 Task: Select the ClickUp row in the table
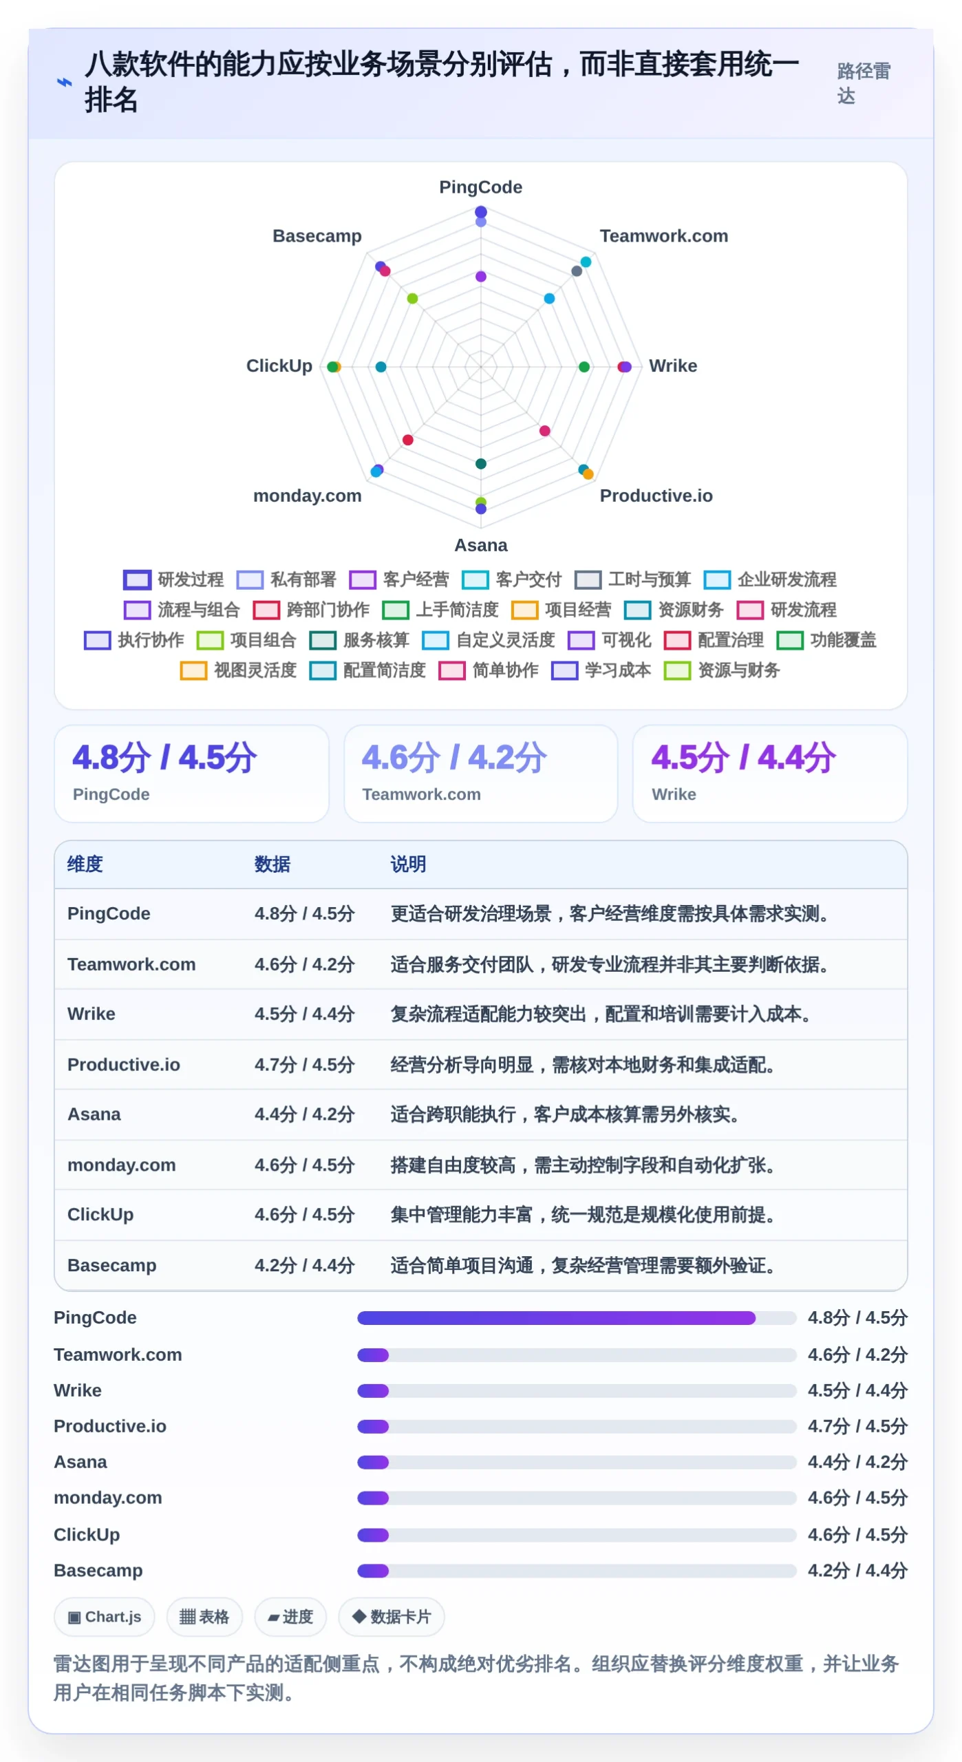pyautogui.click(x=481, y=1216)
